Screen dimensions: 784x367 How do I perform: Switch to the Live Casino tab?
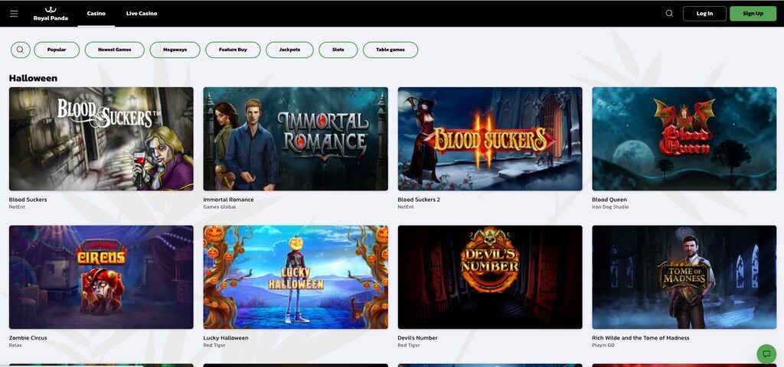click(142, 13)
